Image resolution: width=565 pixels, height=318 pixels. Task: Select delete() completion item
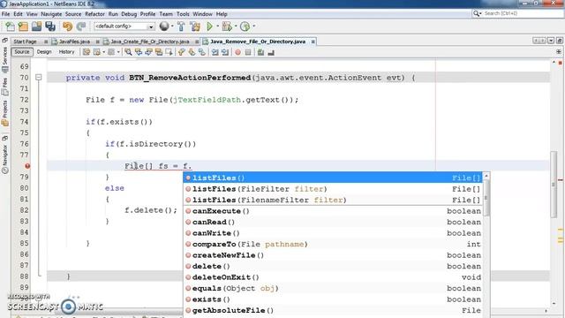(x=333, y=266)
